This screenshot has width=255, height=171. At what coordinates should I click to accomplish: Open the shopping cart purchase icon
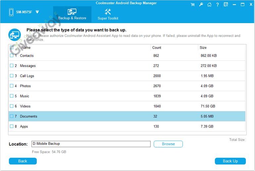click(x=192, y=5)
